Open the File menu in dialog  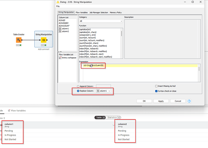58,6
